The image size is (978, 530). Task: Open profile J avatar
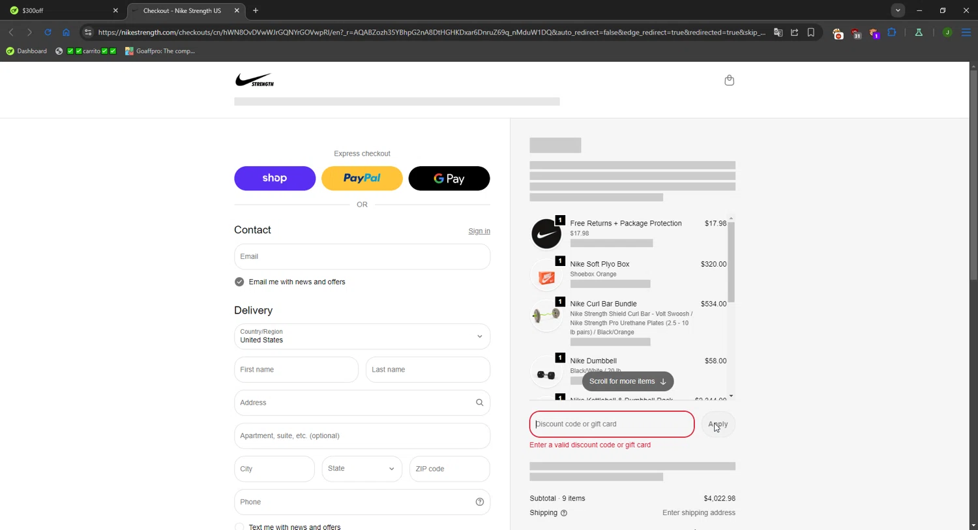947,32
